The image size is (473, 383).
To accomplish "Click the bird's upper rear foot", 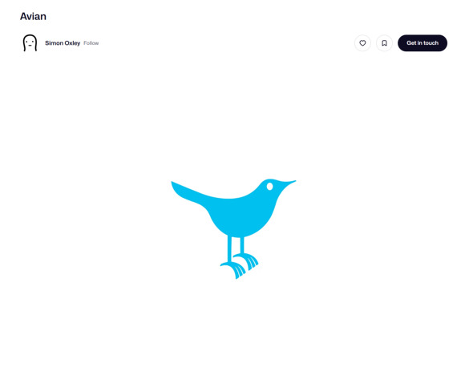I will [x=247, y=260].
